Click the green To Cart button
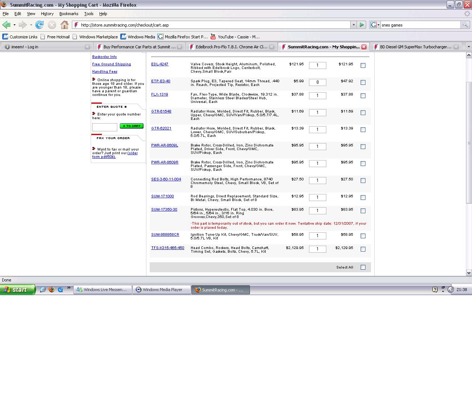This screenshot has height=415, width=472. 132,126
